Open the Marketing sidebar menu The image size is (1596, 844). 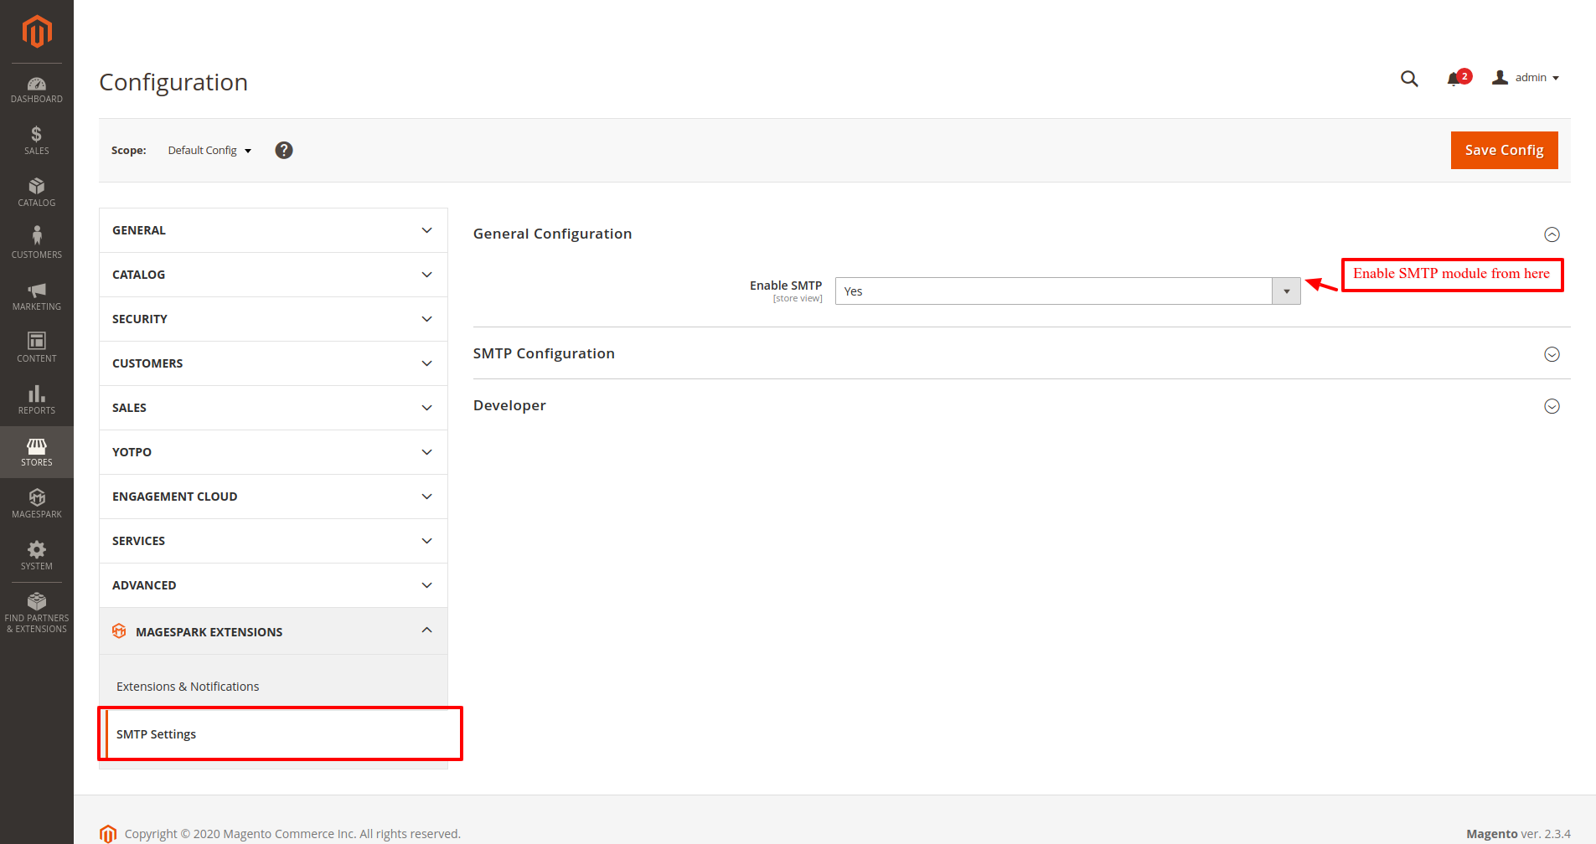tap(37, 296)
